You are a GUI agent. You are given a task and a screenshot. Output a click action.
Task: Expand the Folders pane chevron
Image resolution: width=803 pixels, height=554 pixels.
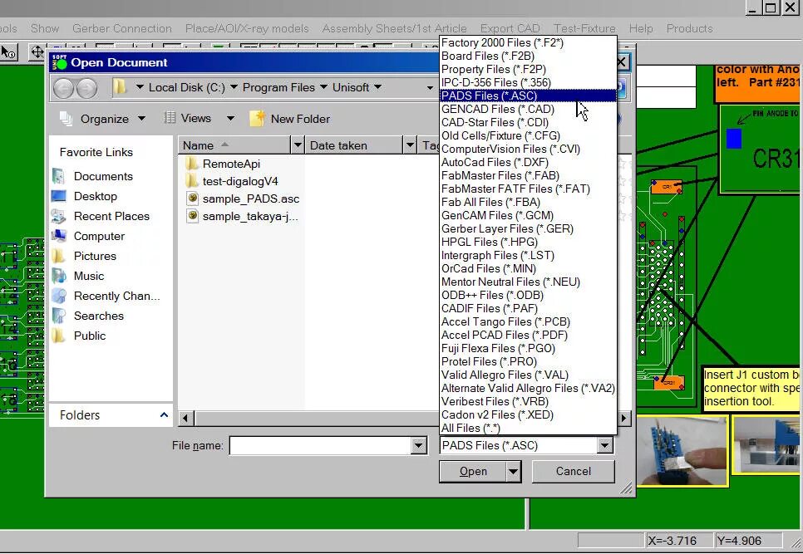(164, 414)
